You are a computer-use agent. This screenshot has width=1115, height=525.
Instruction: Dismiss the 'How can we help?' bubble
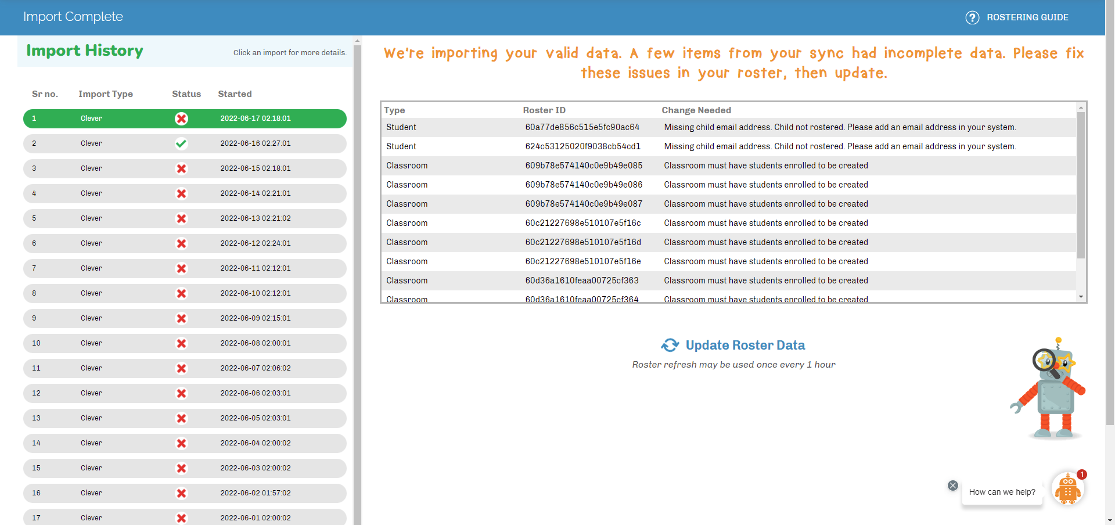[952, 486]
